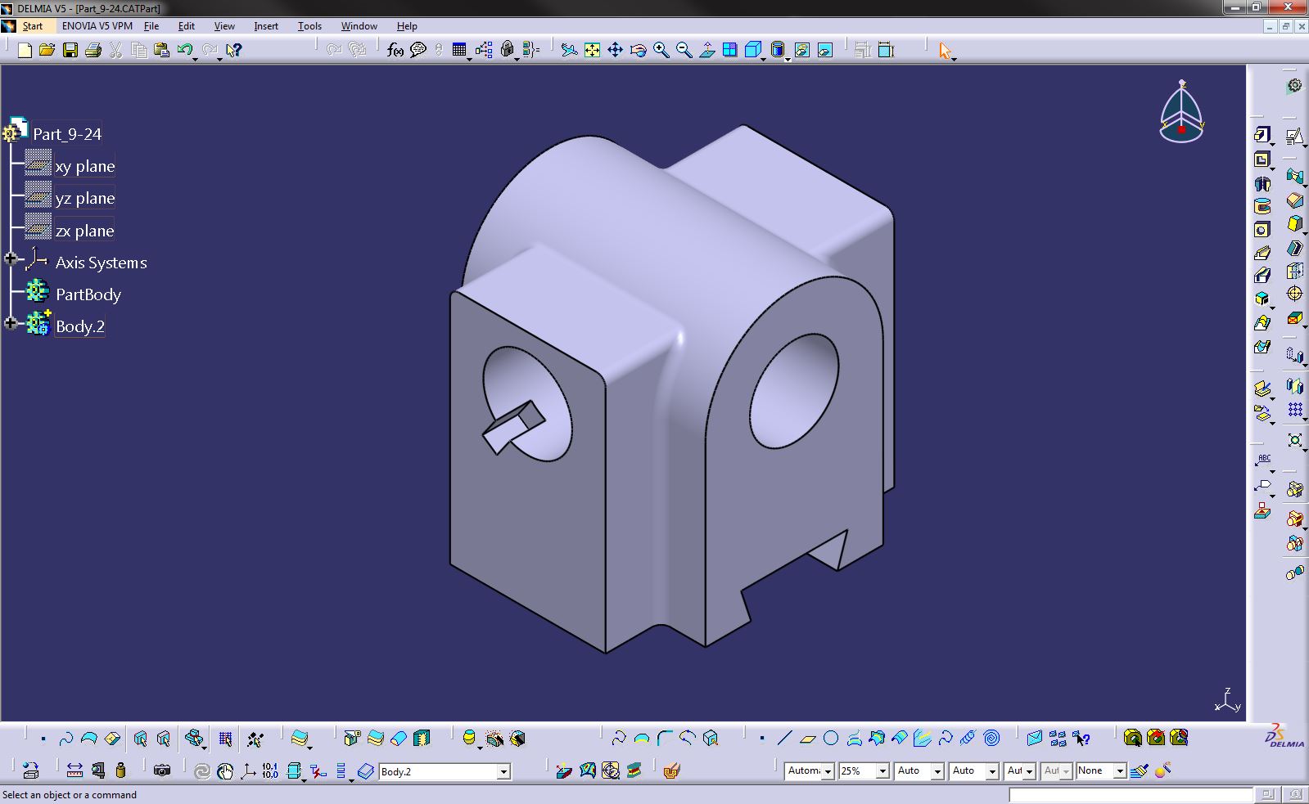The height and width of the screenshot is (804, 1309).
Task: Open the Multi-View layout icon
Action: pyautogui.click(x=729, y=51)
